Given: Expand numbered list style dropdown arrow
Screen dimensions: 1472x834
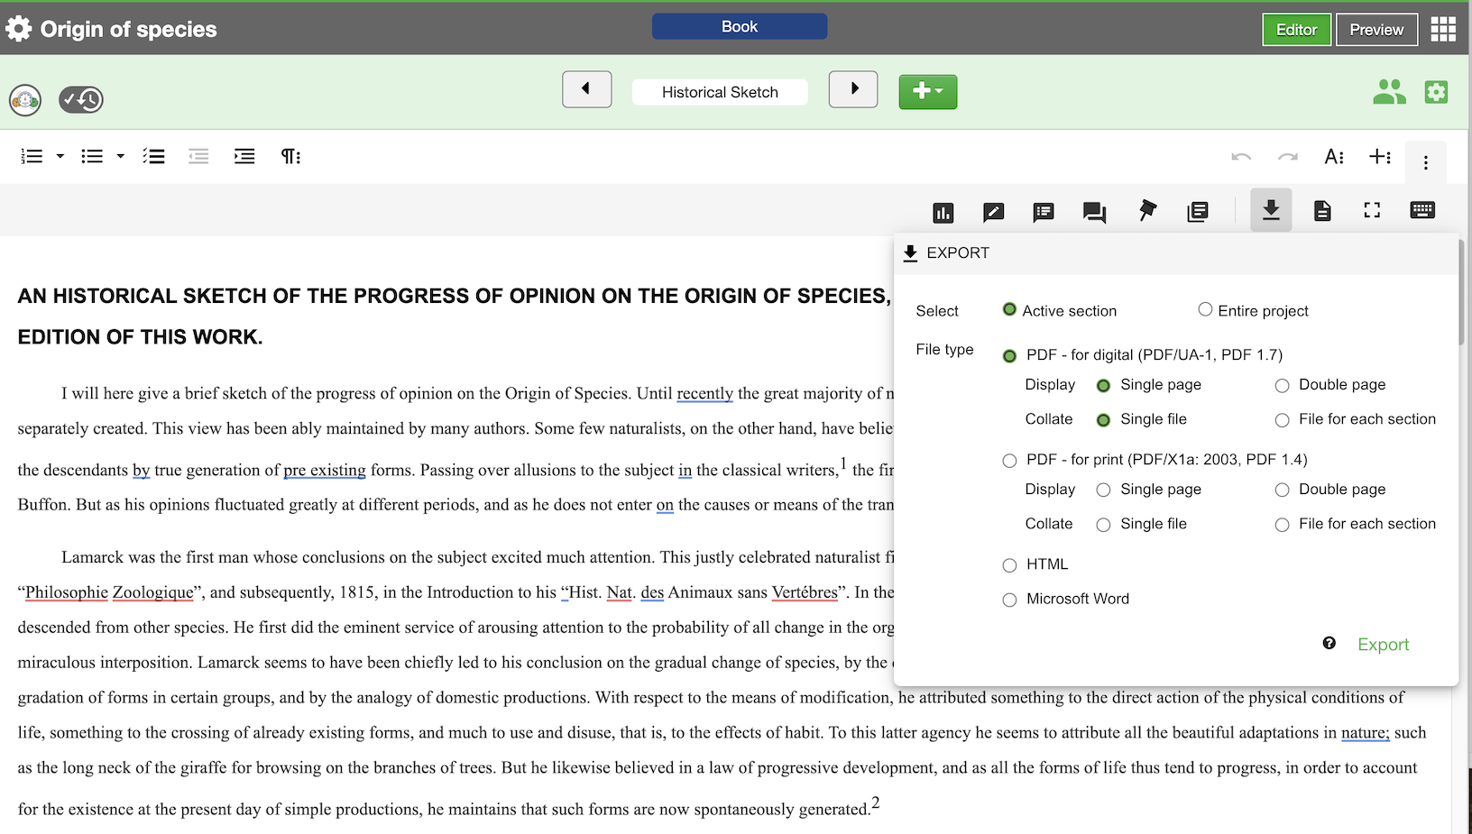Looking at the screenshot, I should (60, 157).
